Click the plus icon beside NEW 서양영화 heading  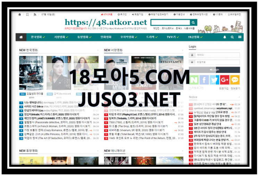[183, 50]
